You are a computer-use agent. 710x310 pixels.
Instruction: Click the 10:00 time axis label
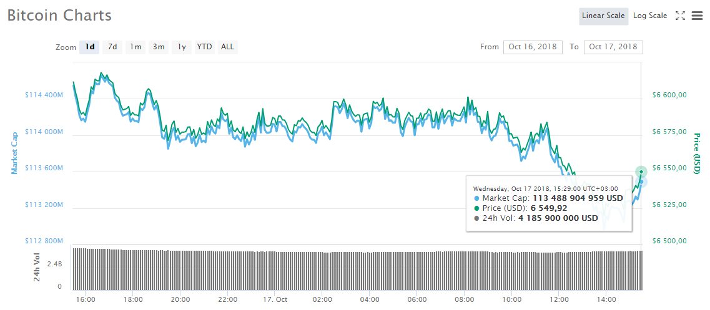pos(511,299)
